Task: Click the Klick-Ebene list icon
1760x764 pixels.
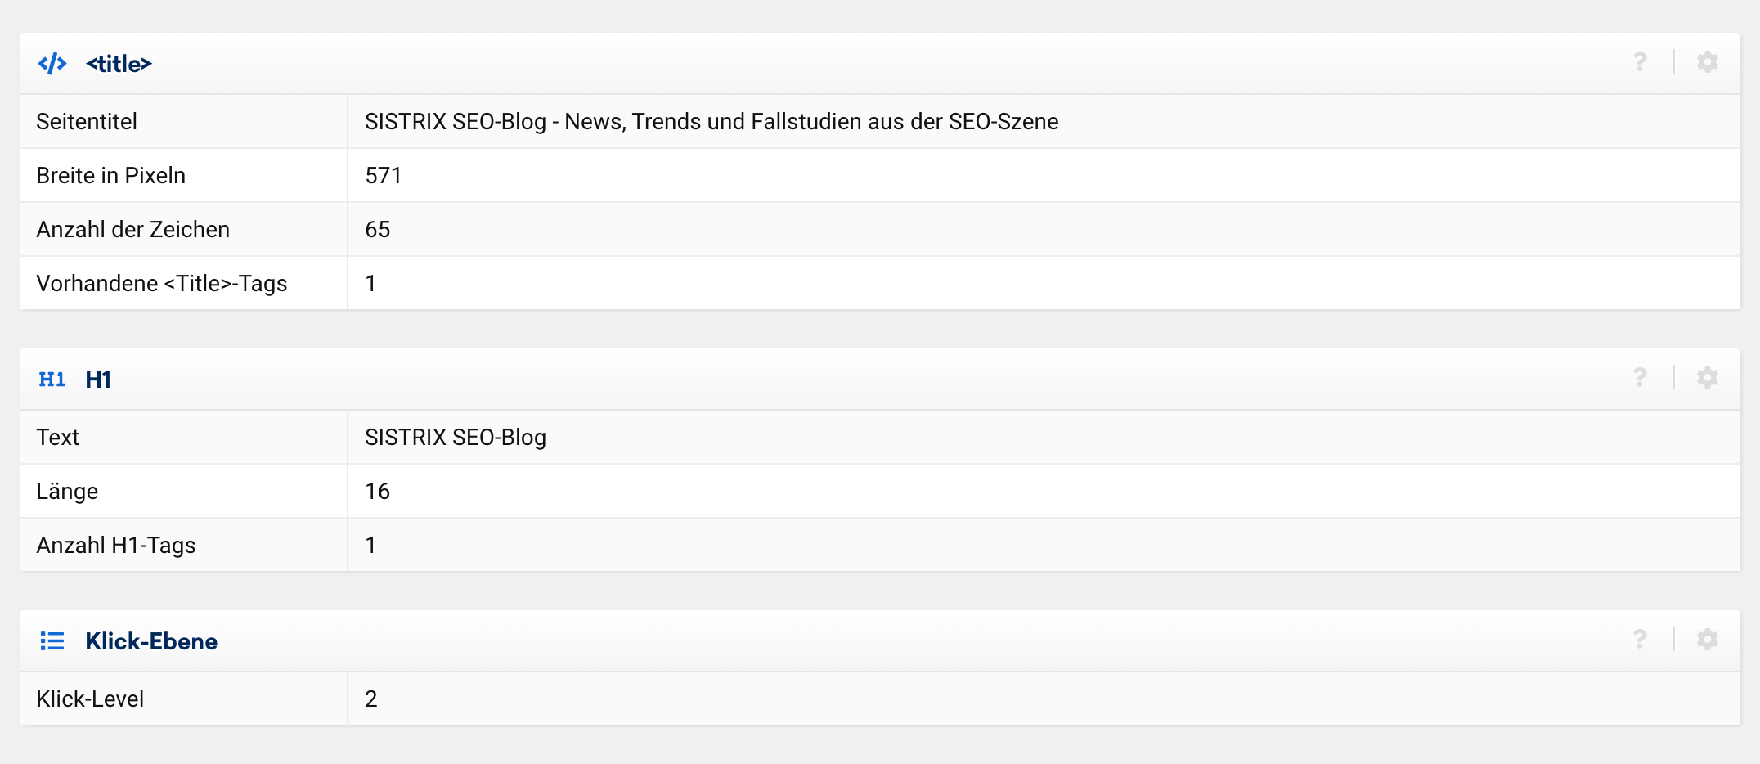Action: tap(52, 640)
